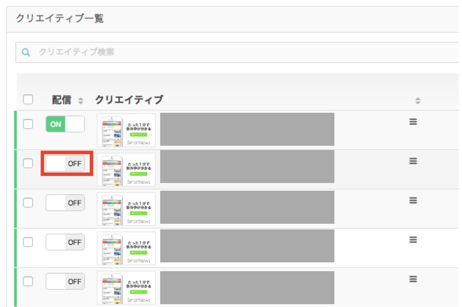The image size is (462, 307).
Task: Open the first creative's SmartNews thumbnail
Action: coord(126,130)
